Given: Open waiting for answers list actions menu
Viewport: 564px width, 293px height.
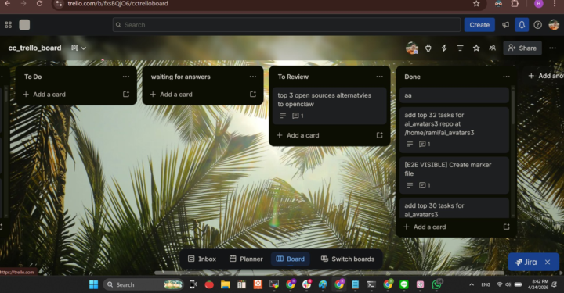Looking at the screenshot, I should point(253,77).
